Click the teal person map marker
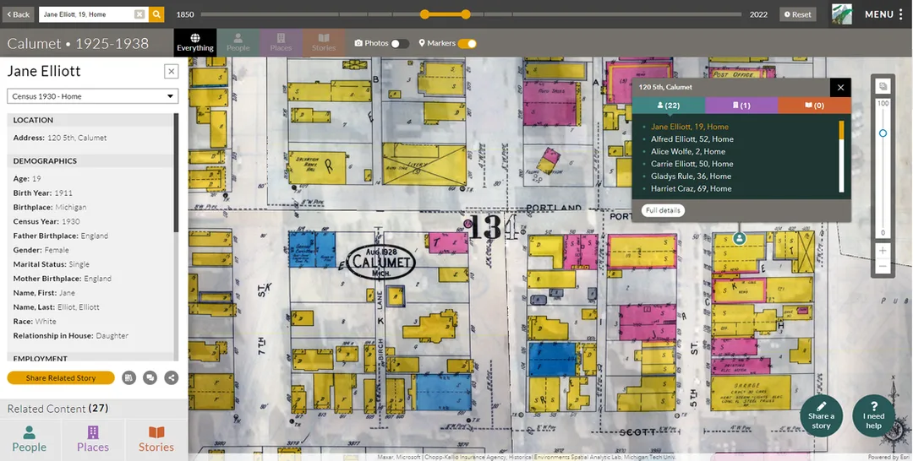Image resolution: width=913 pixels, height=461 pixels. click(x=740, y=238)
